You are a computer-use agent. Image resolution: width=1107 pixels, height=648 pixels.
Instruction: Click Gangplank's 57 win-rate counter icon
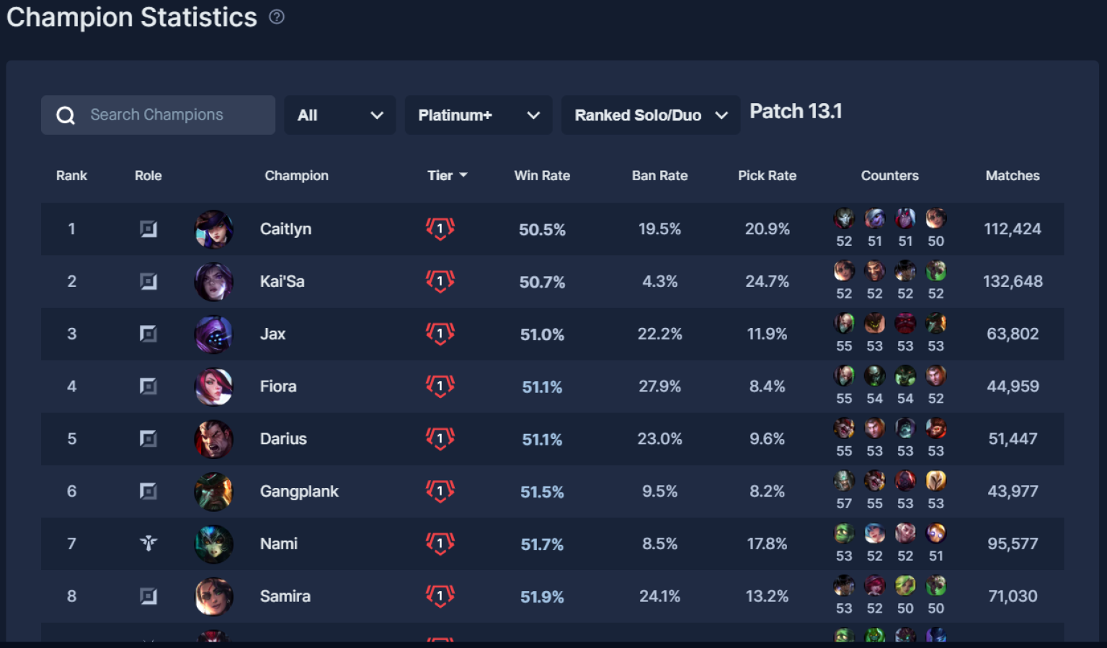(844, 480)
